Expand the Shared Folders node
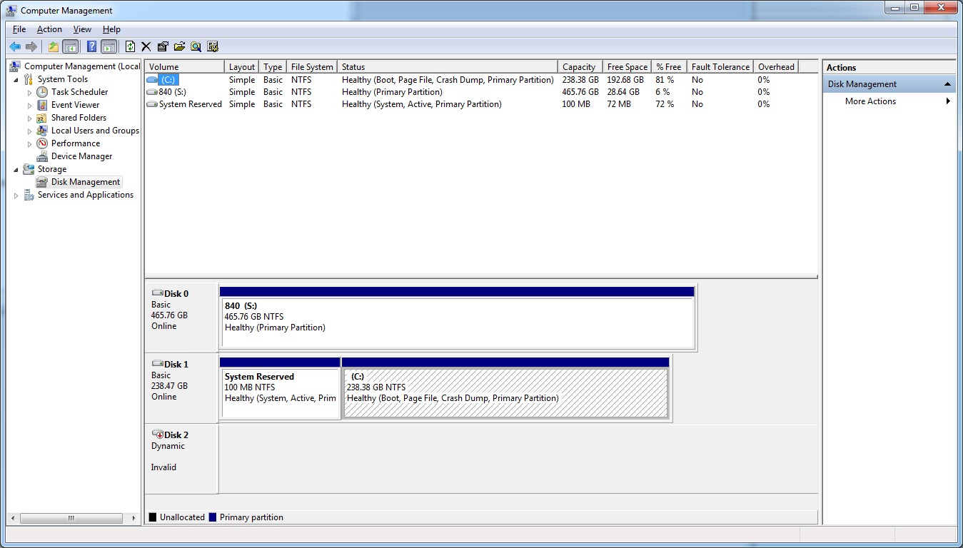 click(x=30, y=118)
